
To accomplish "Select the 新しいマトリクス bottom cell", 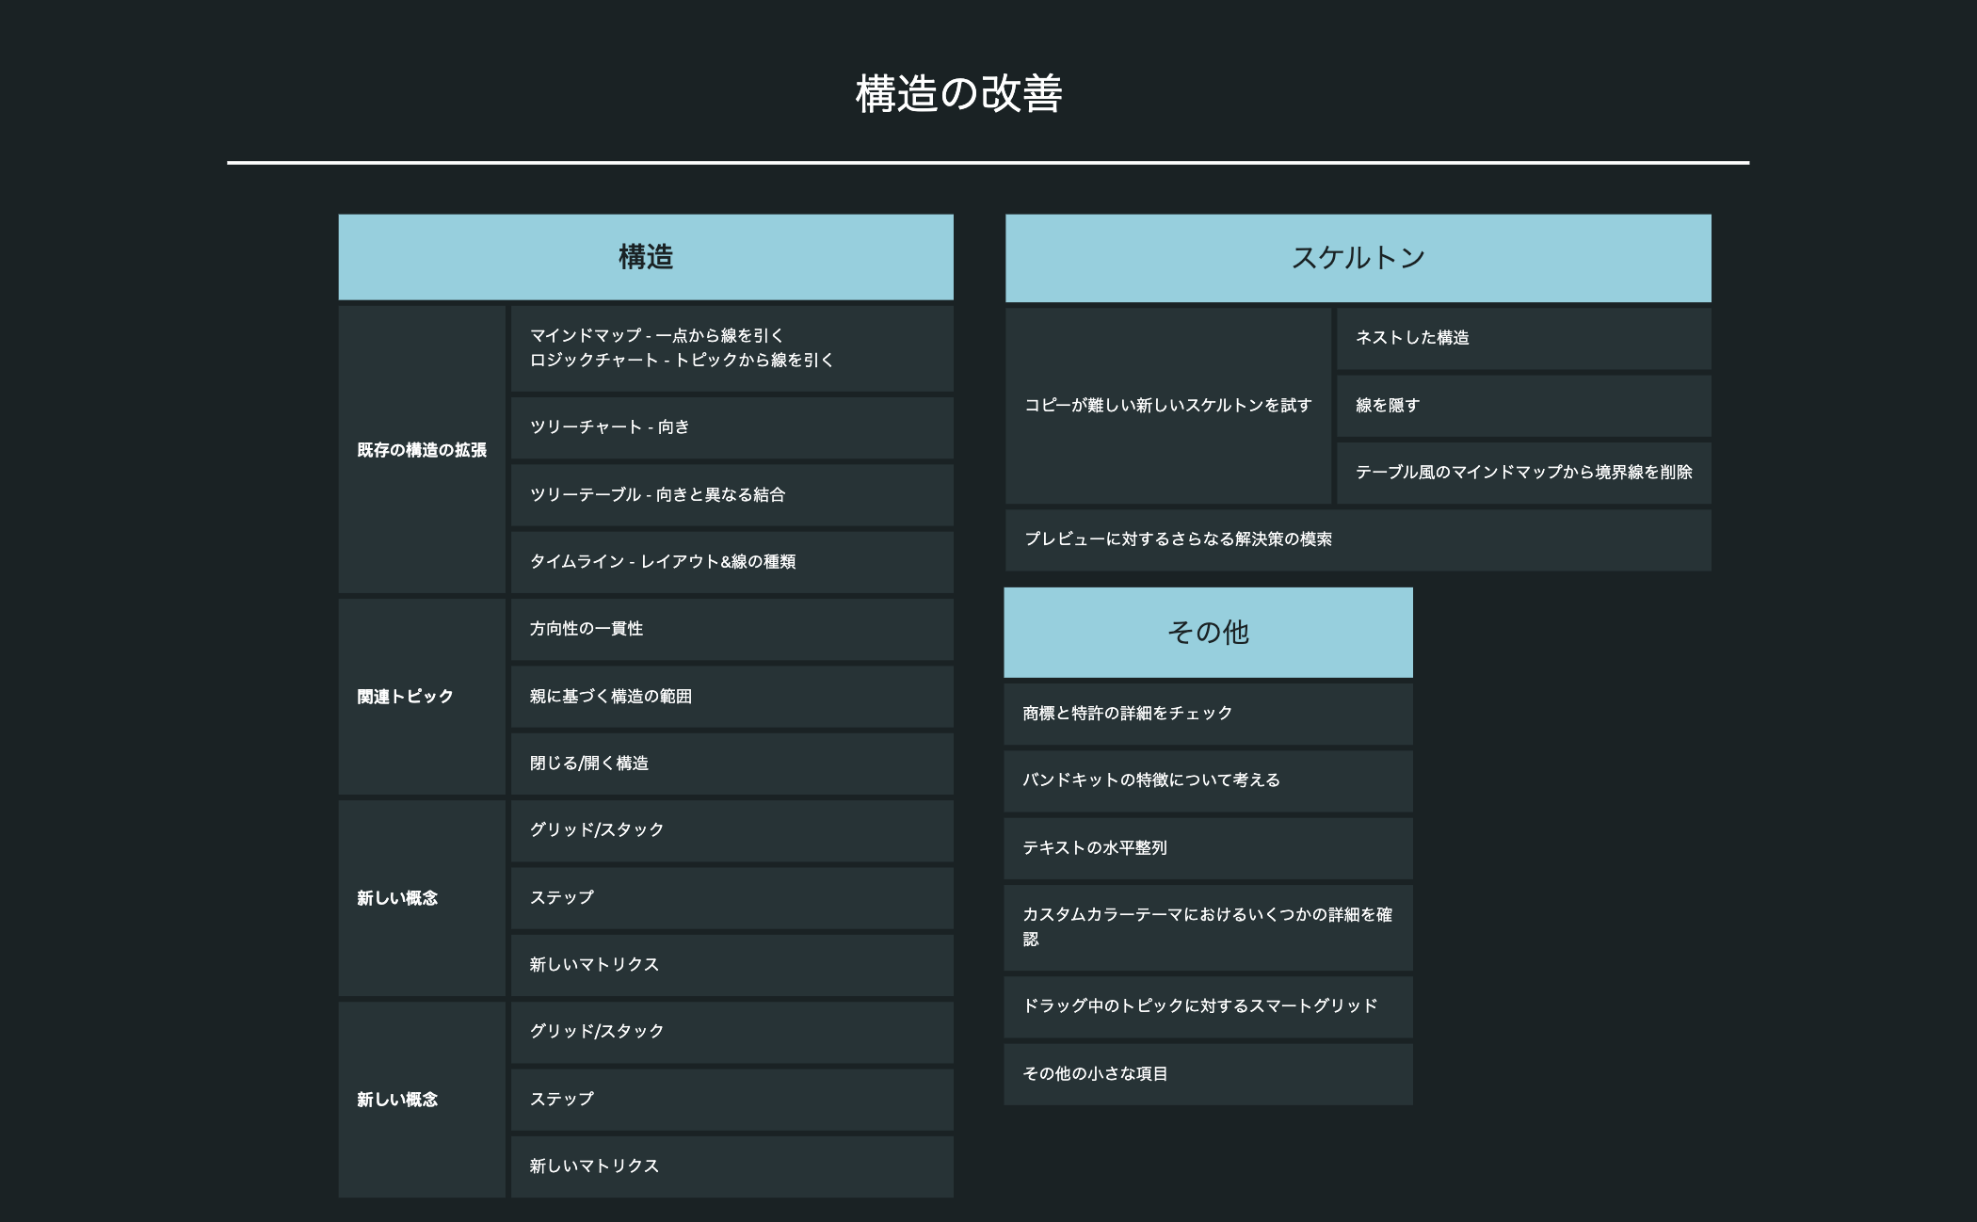I will (731, 1166).
